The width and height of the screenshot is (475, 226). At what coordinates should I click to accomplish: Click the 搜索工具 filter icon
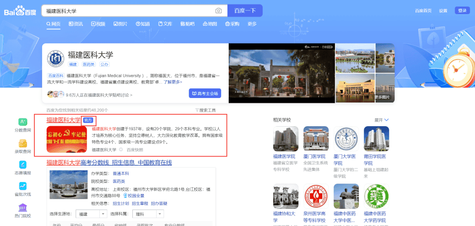(197, 110)
